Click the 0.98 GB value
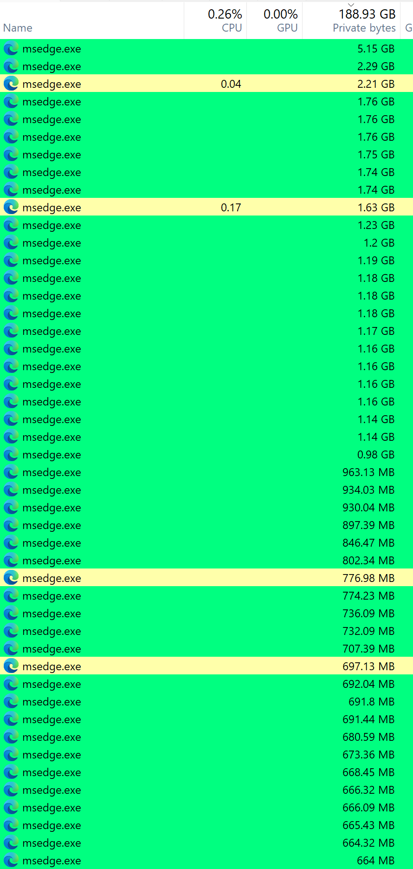This screenshot has height=869, width=413. click(x=376, y=455)
